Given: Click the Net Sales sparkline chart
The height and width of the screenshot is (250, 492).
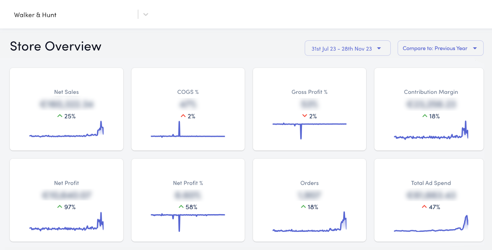Looking at the screenshot, I should (x=67, y=131).
